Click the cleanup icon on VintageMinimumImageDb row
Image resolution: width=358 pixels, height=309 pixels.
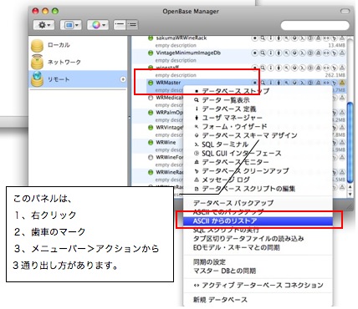pos(334,53)
